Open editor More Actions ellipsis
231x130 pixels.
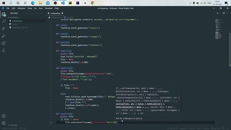coord(228,13)
